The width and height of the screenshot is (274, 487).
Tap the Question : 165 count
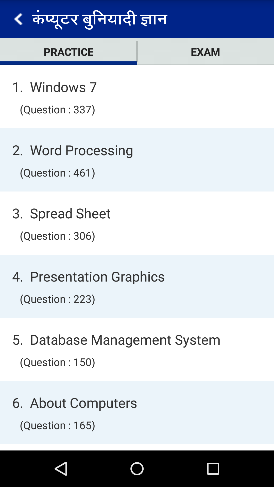(x=58, y=426)
